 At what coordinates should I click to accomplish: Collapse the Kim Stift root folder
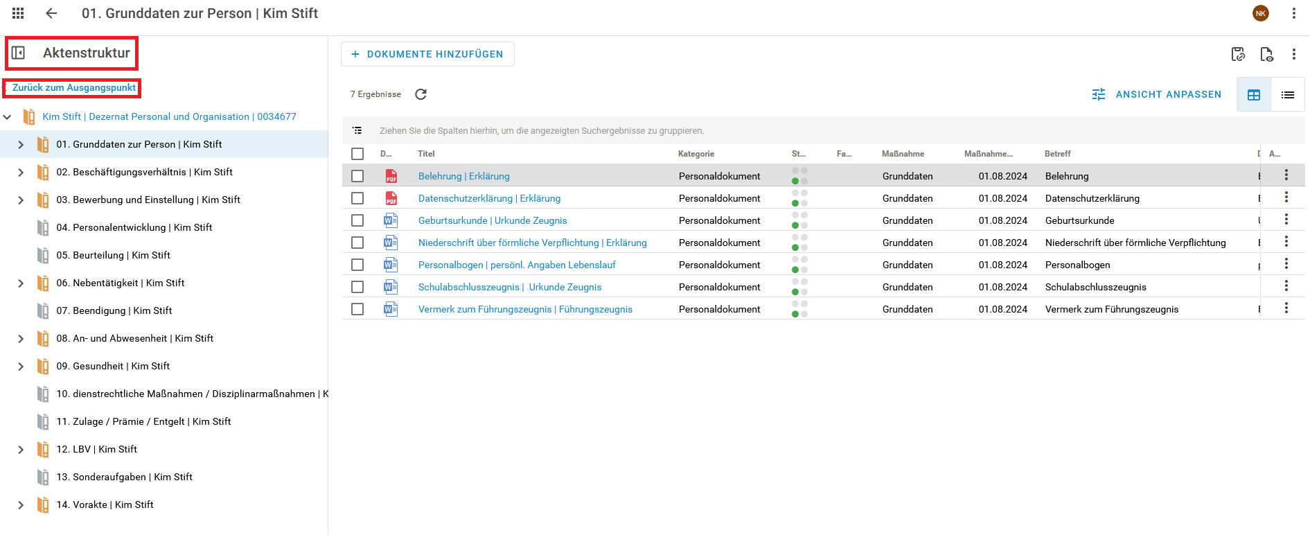click(8, 117)
